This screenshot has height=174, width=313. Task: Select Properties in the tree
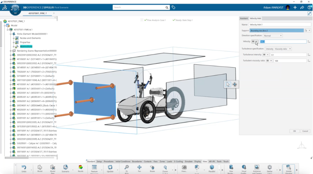pos(25,42)
